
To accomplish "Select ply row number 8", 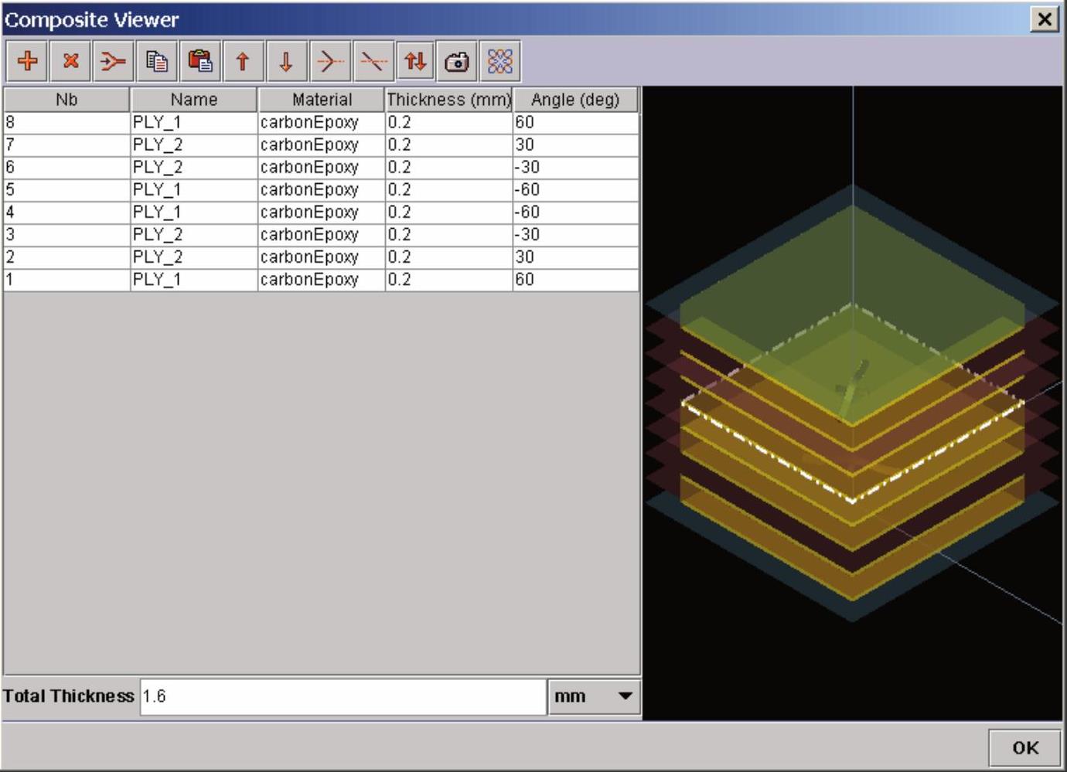I will tap(66, 122).
